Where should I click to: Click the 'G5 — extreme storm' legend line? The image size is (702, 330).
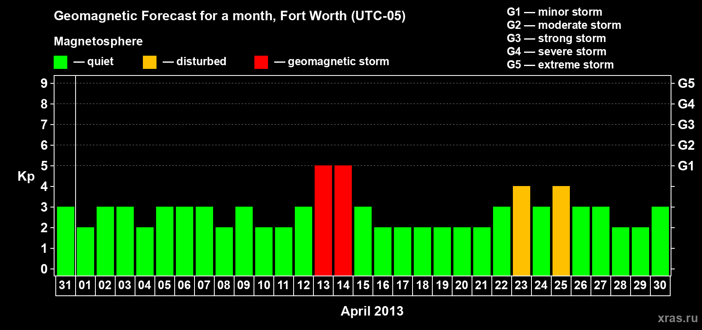pyautogui.click(x=560, y=65)
